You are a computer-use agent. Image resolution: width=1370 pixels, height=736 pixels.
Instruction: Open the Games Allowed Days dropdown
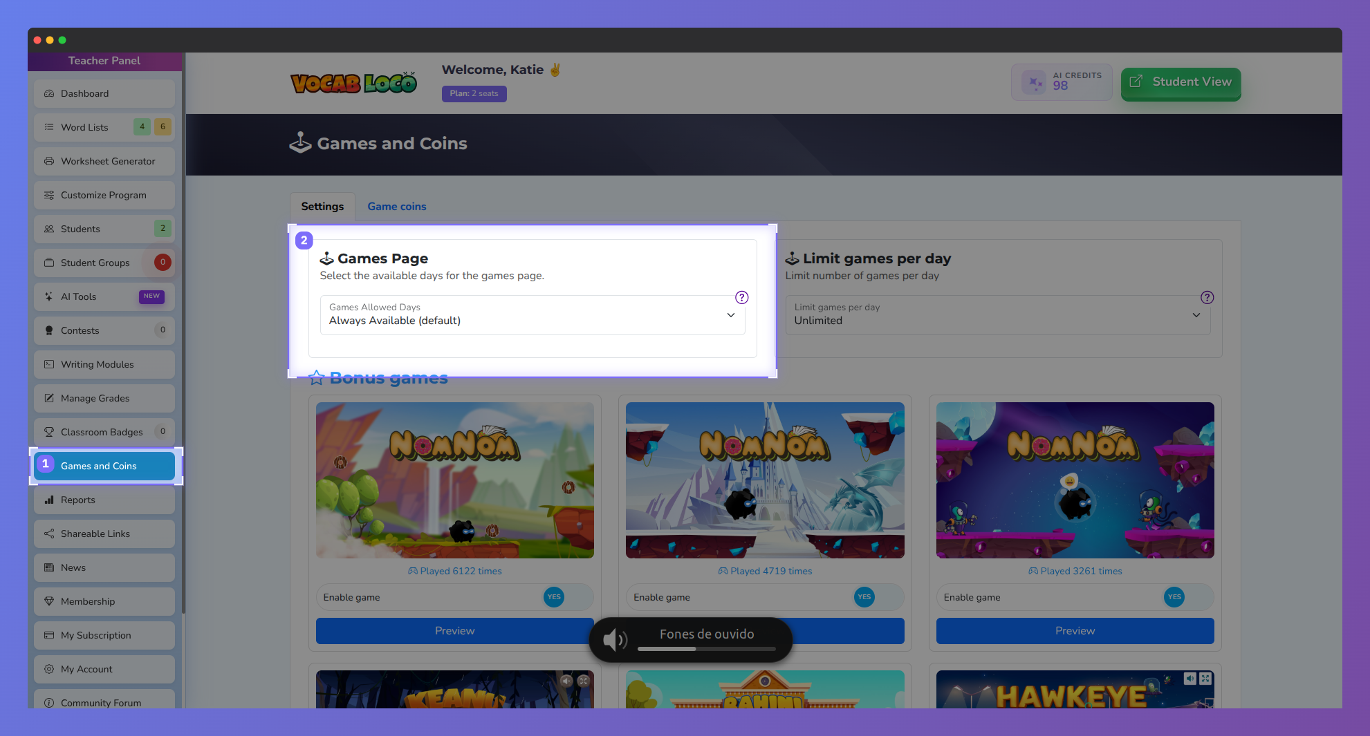(x=533, y=315)
